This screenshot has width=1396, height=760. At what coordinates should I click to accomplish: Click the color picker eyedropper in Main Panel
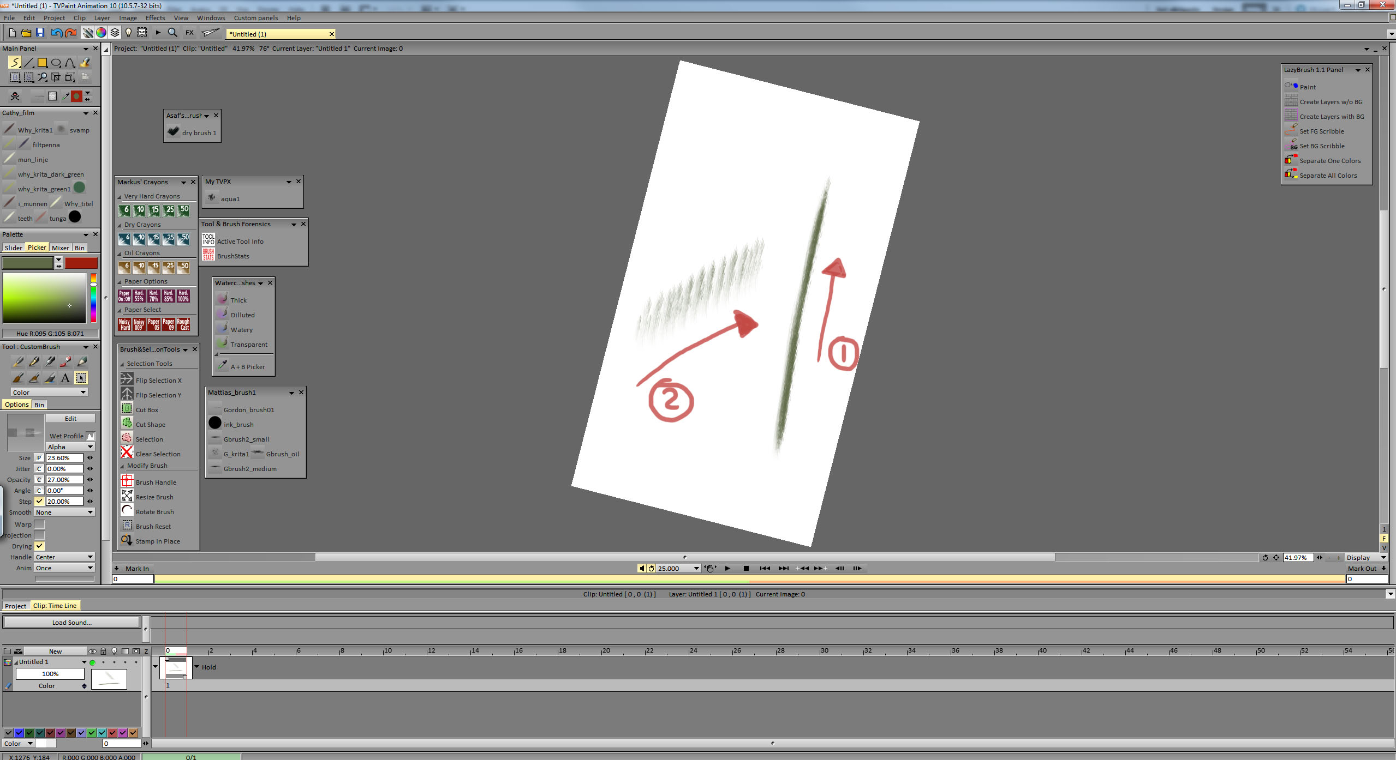[x=65, y=96]
